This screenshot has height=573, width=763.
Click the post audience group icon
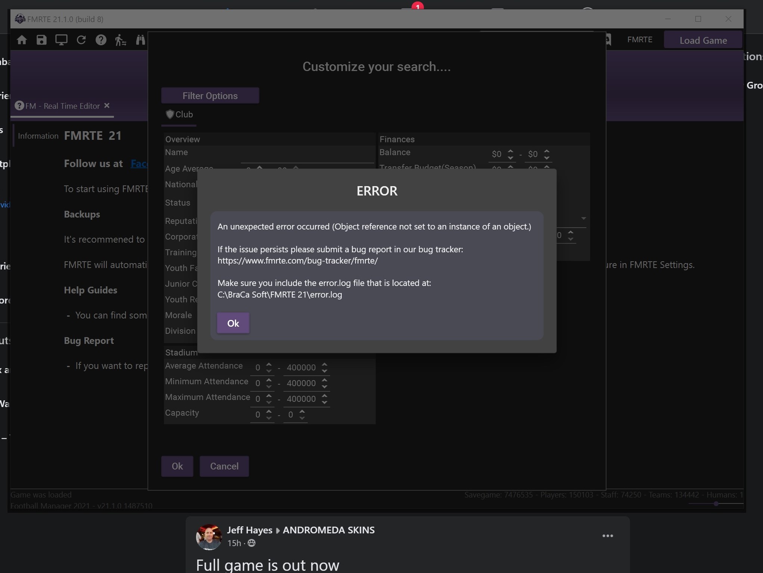[x=252, y=543]
